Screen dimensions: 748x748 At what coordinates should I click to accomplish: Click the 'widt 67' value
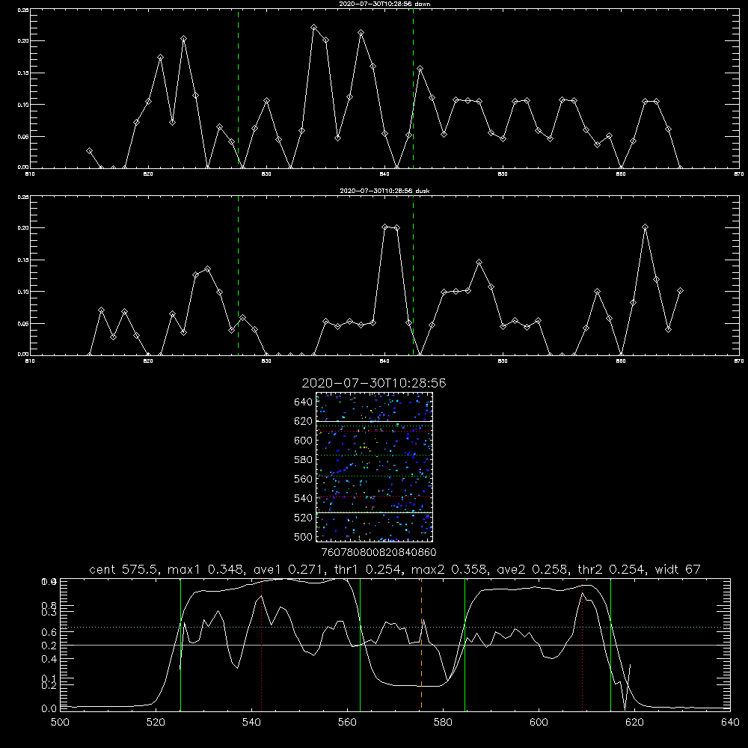click(x=678, y=569)
